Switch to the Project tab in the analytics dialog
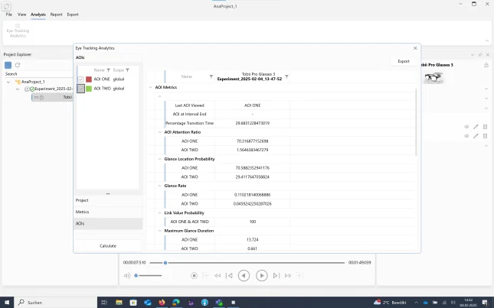This screenshot has width=494, height=308. point(108,200)
